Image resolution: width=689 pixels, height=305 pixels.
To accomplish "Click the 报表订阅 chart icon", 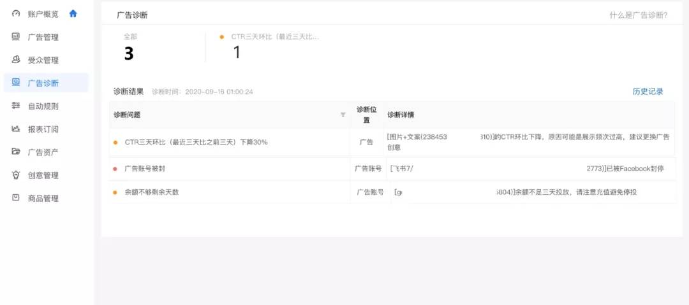I will pyautogui.click(x=16, y=129).
